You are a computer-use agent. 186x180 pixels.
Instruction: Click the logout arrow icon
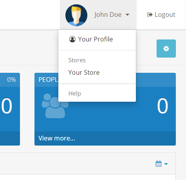click(150, 14)
